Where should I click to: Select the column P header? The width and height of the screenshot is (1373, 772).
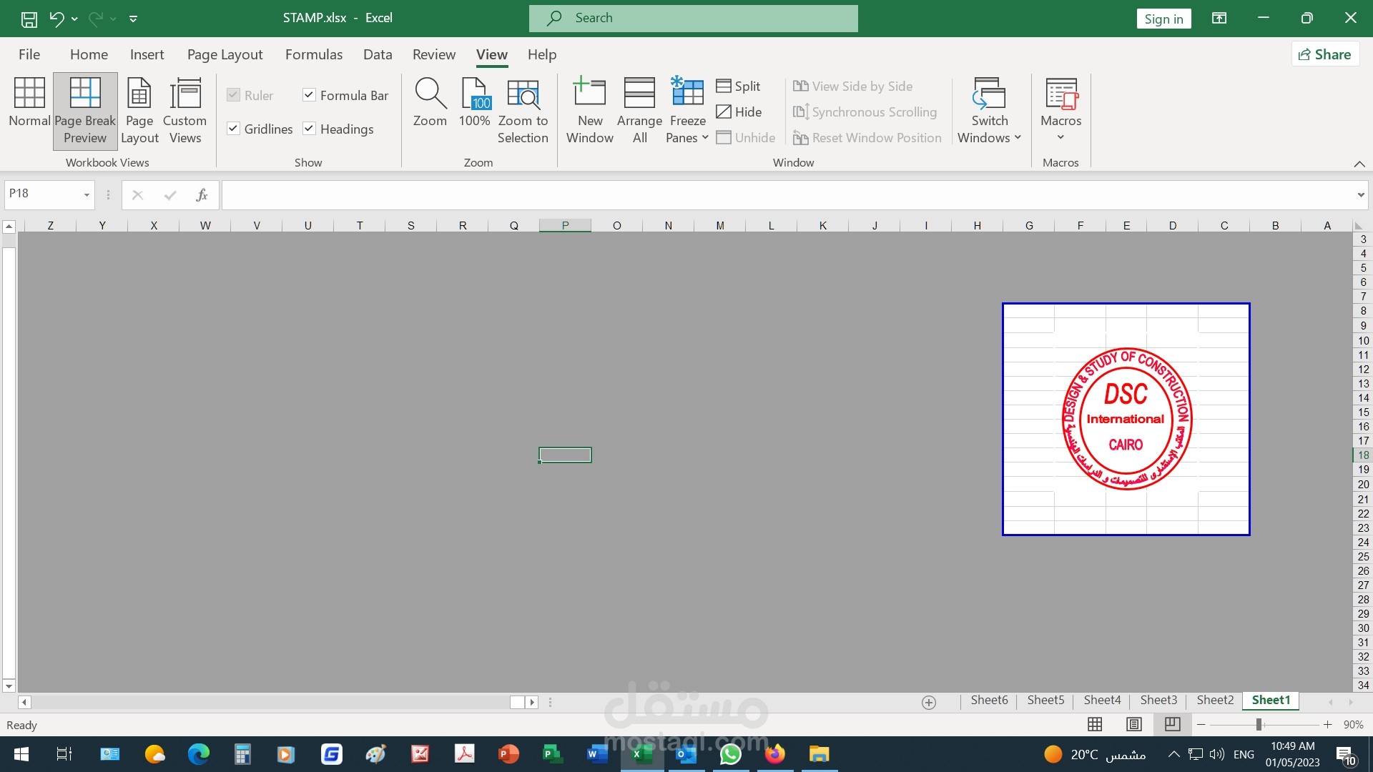(565, 226)
